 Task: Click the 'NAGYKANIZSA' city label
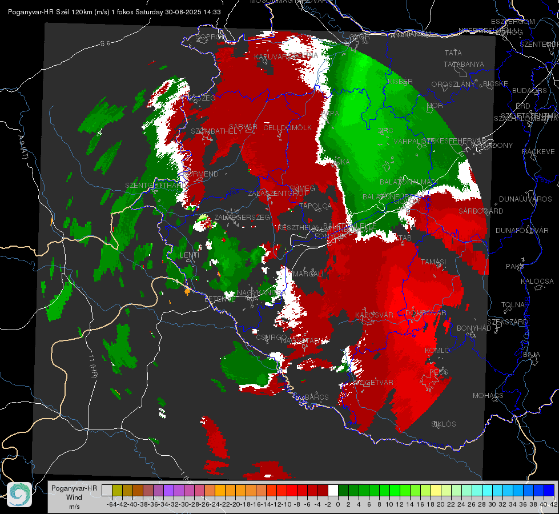tap(262, 293)
